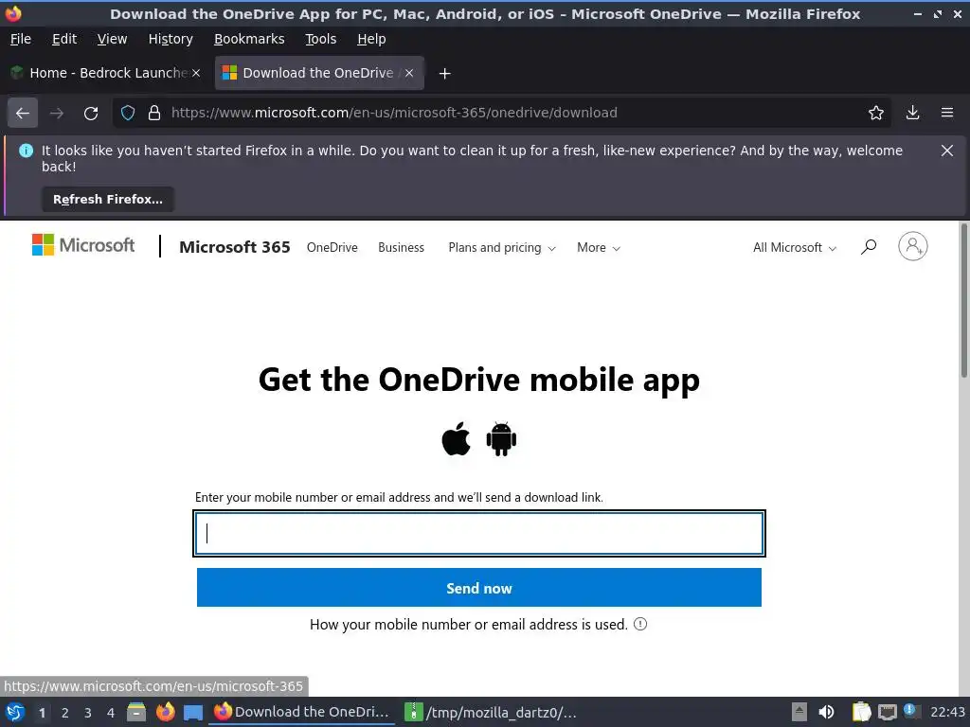Open the tracking protection shield icon
The height and width of the screenshot is (727, 970).
(x=128, y=113)
